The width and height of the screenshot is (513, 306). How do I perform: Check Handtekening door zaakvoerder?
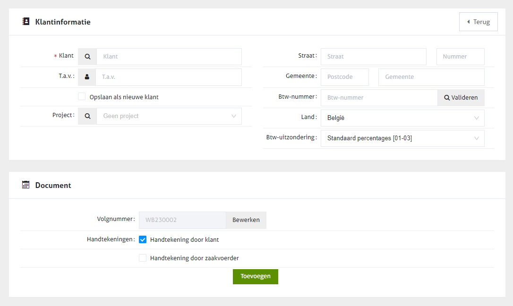[143, 258]
